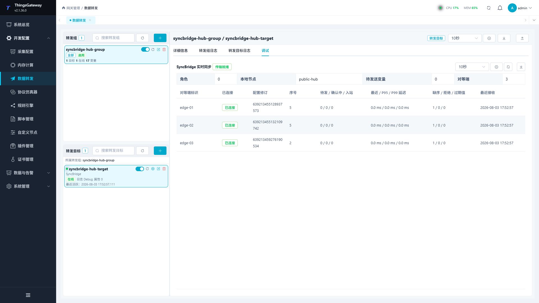The image size is (539, 303).
Task: Collapse the sidebar with bottom menu icon
Action: (x=28, y=295)
